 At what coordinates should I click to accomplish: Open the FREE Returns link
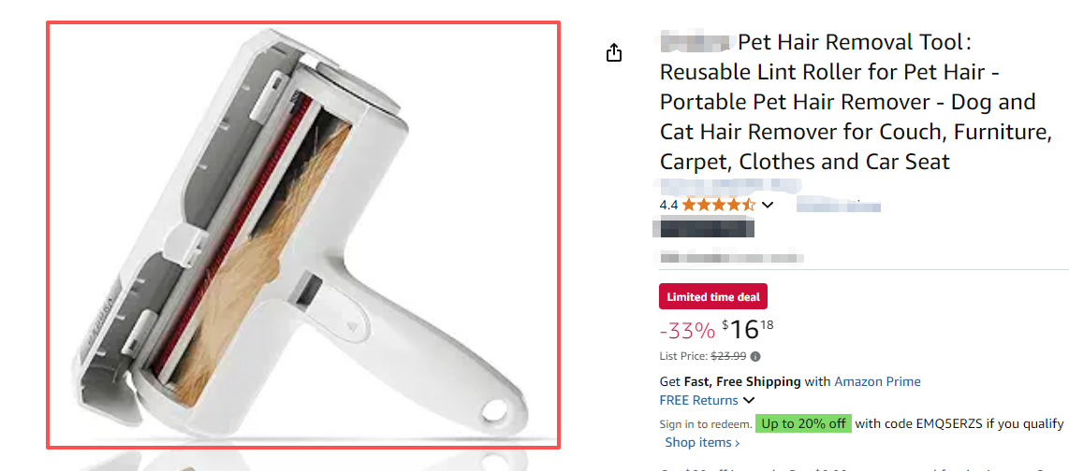(697, 400)
